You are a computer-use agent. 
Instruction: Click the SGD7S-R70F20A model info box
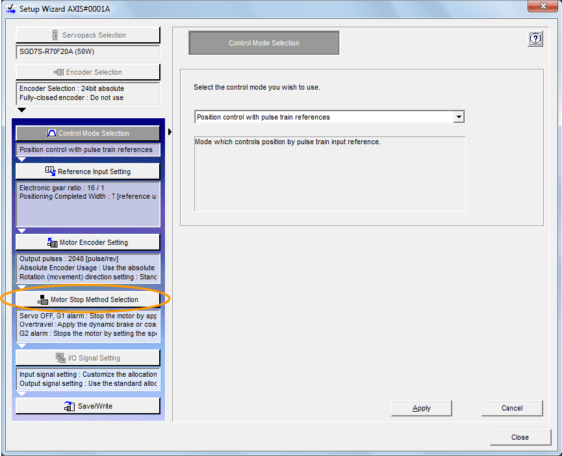pyautogui.click(x=88, y=52)
